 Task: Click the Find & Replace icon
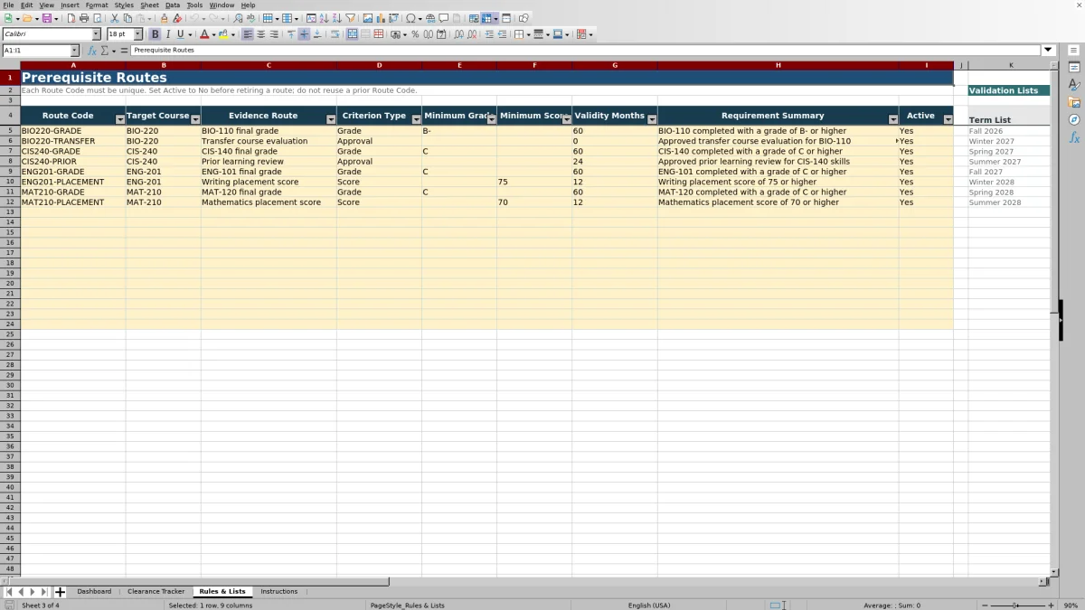[238, 18]
